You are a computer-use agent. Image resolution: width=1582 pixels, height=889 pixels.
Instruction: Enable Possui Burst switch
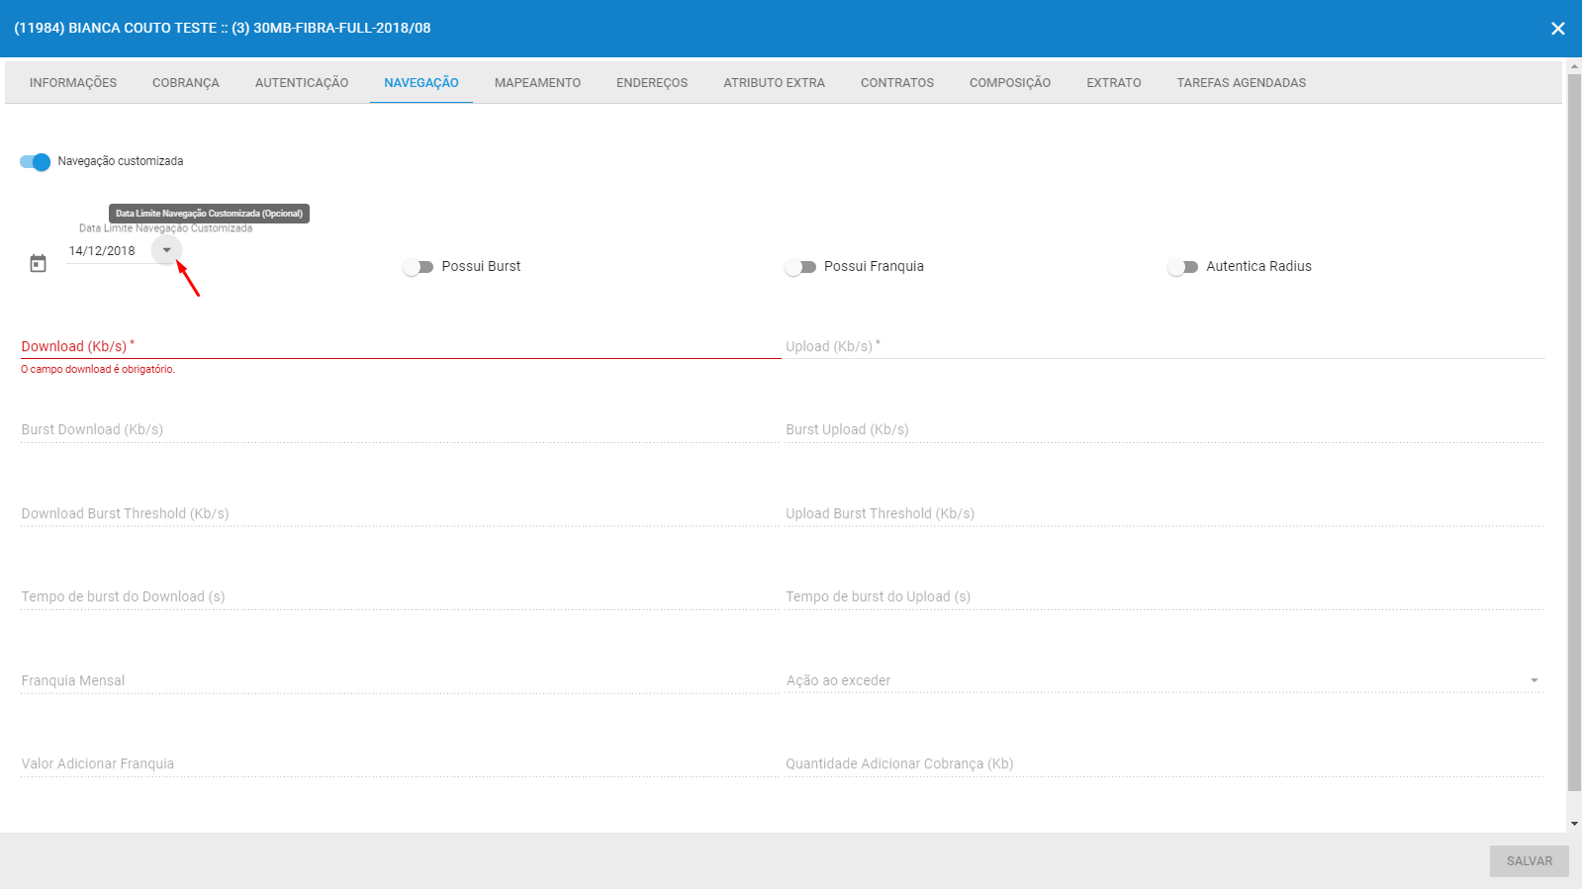tap(418, 267)
